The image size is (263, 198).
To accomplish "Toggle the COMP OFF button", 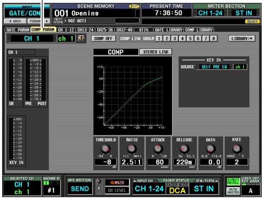I will 104,38.
